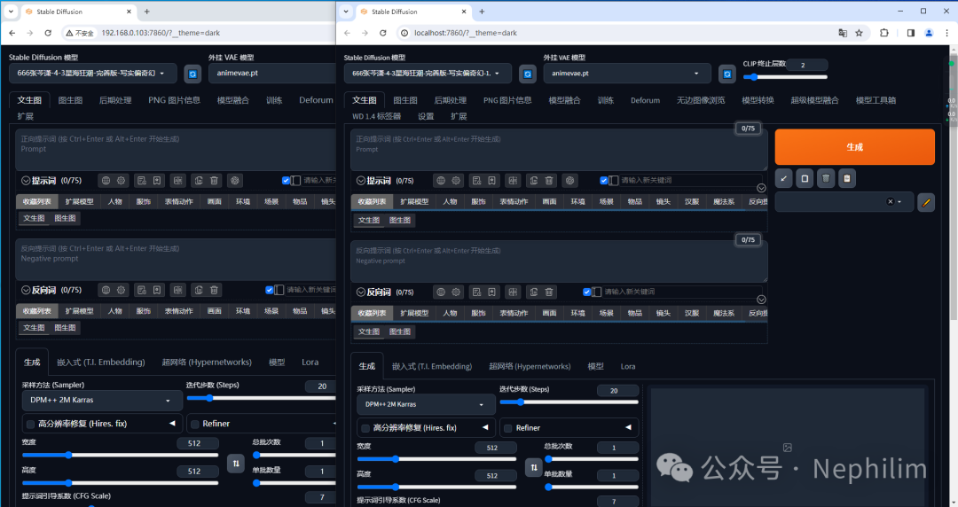Open the 嵌入式 (T.I. Embedding) tab in left window
958x507 pixels.
101,363
